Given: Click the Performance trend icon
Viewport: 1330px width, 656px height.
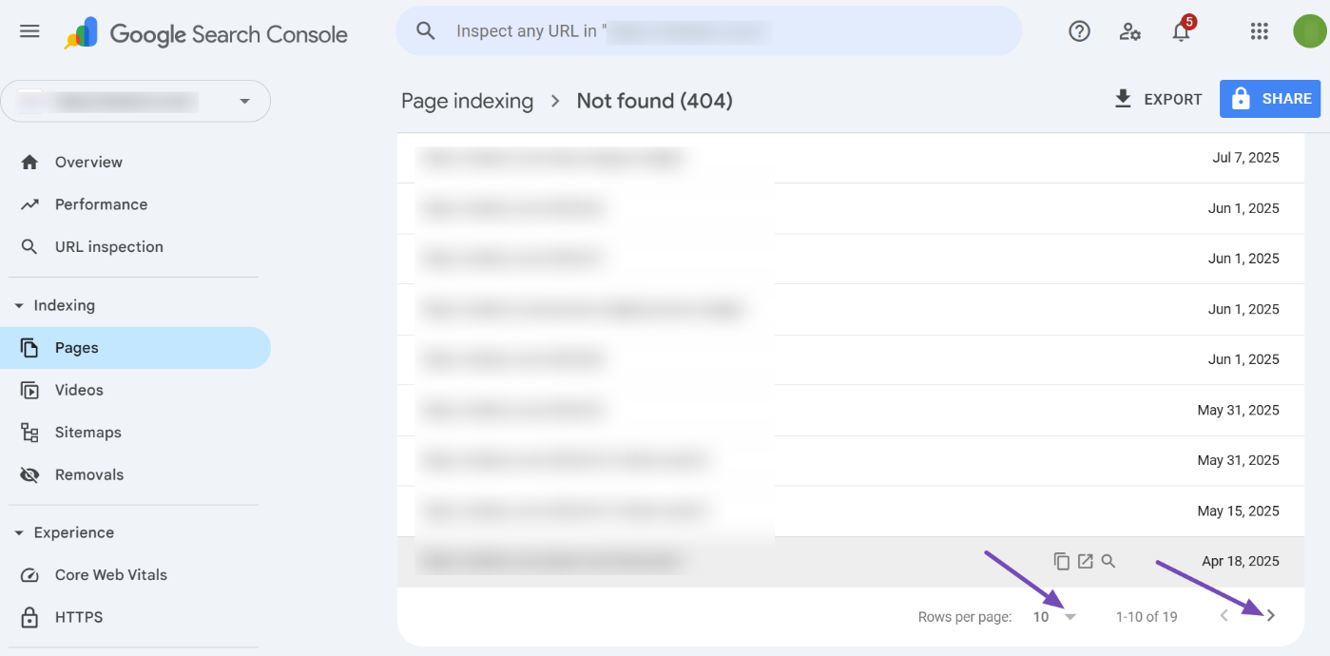Looking at the screenshot, I should pyautogui.click(x=29, y=204).
